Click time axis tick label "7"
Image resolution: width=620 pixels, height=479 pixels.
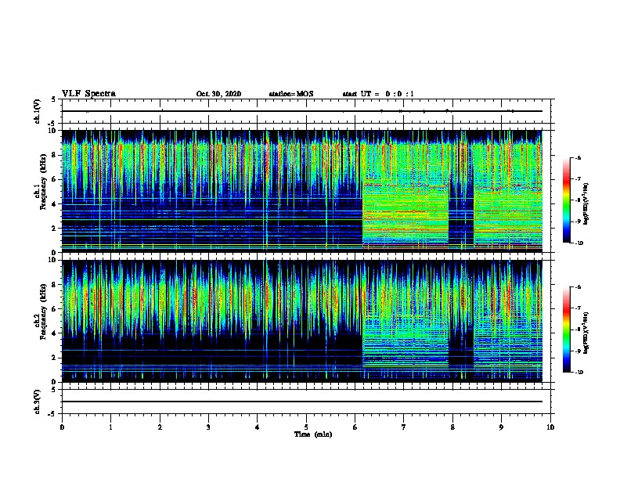pos(404,427)
